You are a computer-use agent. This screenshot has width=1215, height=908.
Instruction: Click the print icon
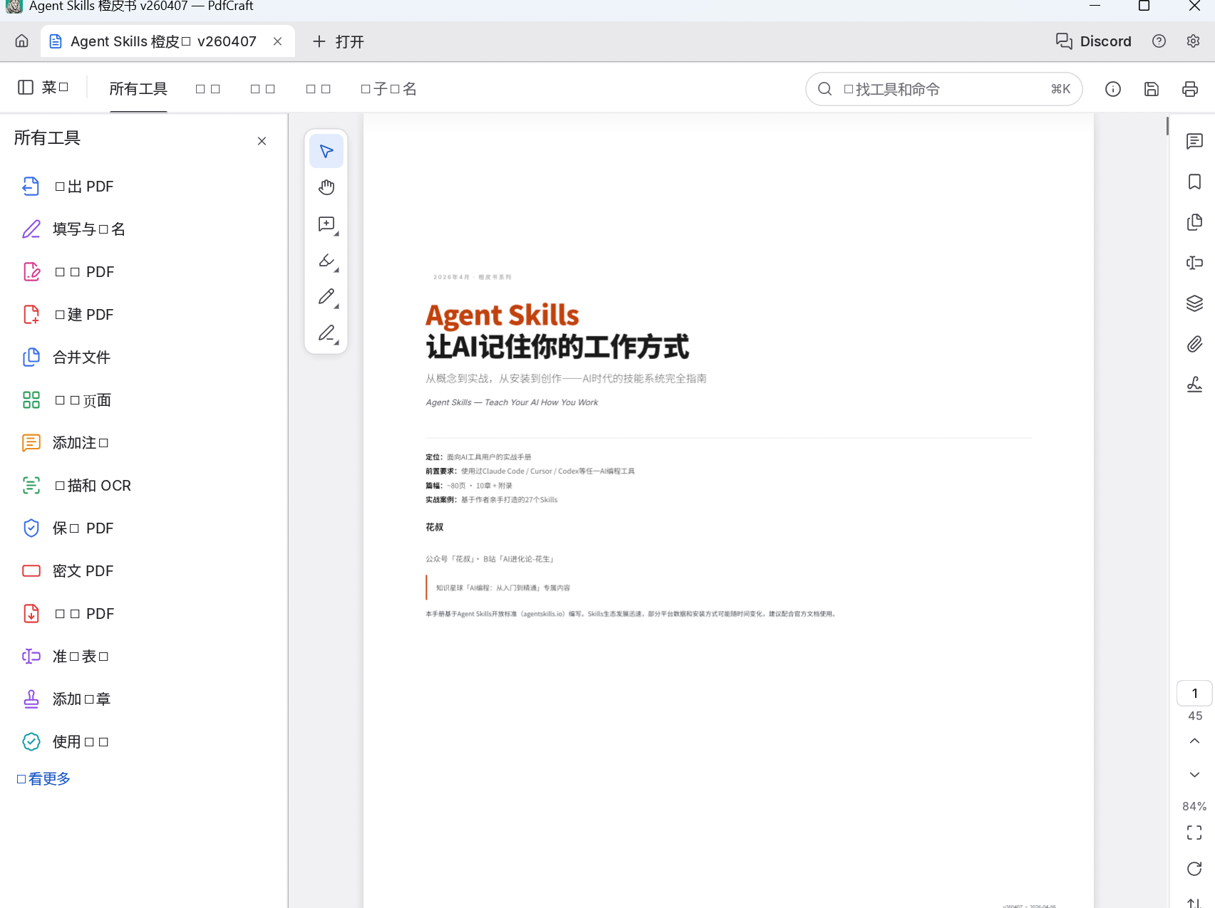[1190, 89]
